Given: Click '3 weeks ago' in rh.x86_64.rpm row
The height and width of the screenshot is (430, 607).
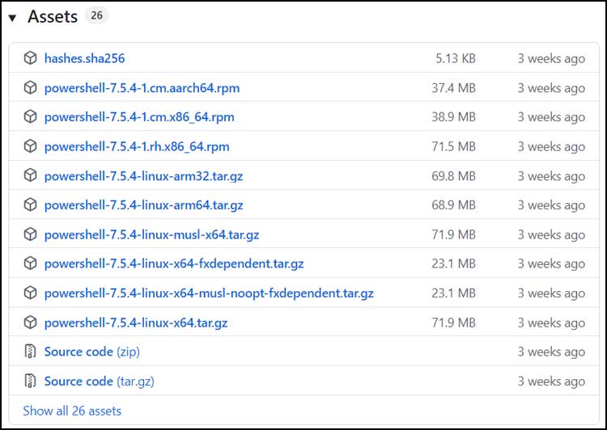Looking at the screenshot, I should tap(551, 147).
